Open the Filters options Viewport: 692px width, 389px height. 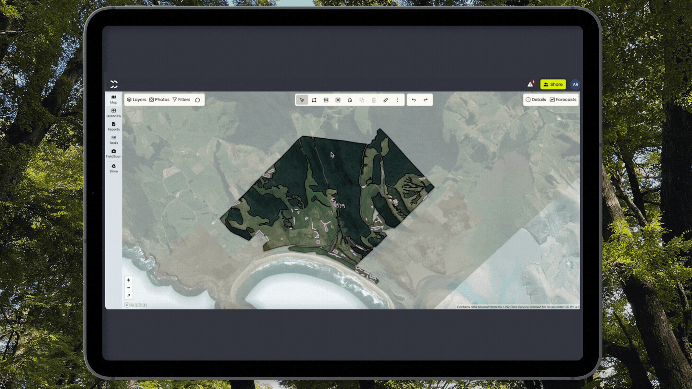click(x=181, y=100)
